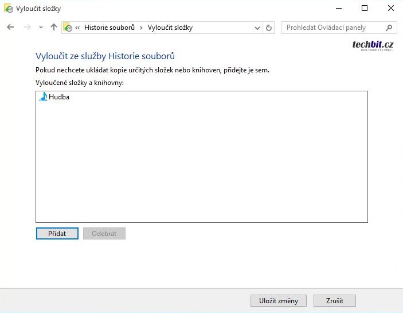Click the Prohledat Ovládací panely search field

(x=334, y=28)
